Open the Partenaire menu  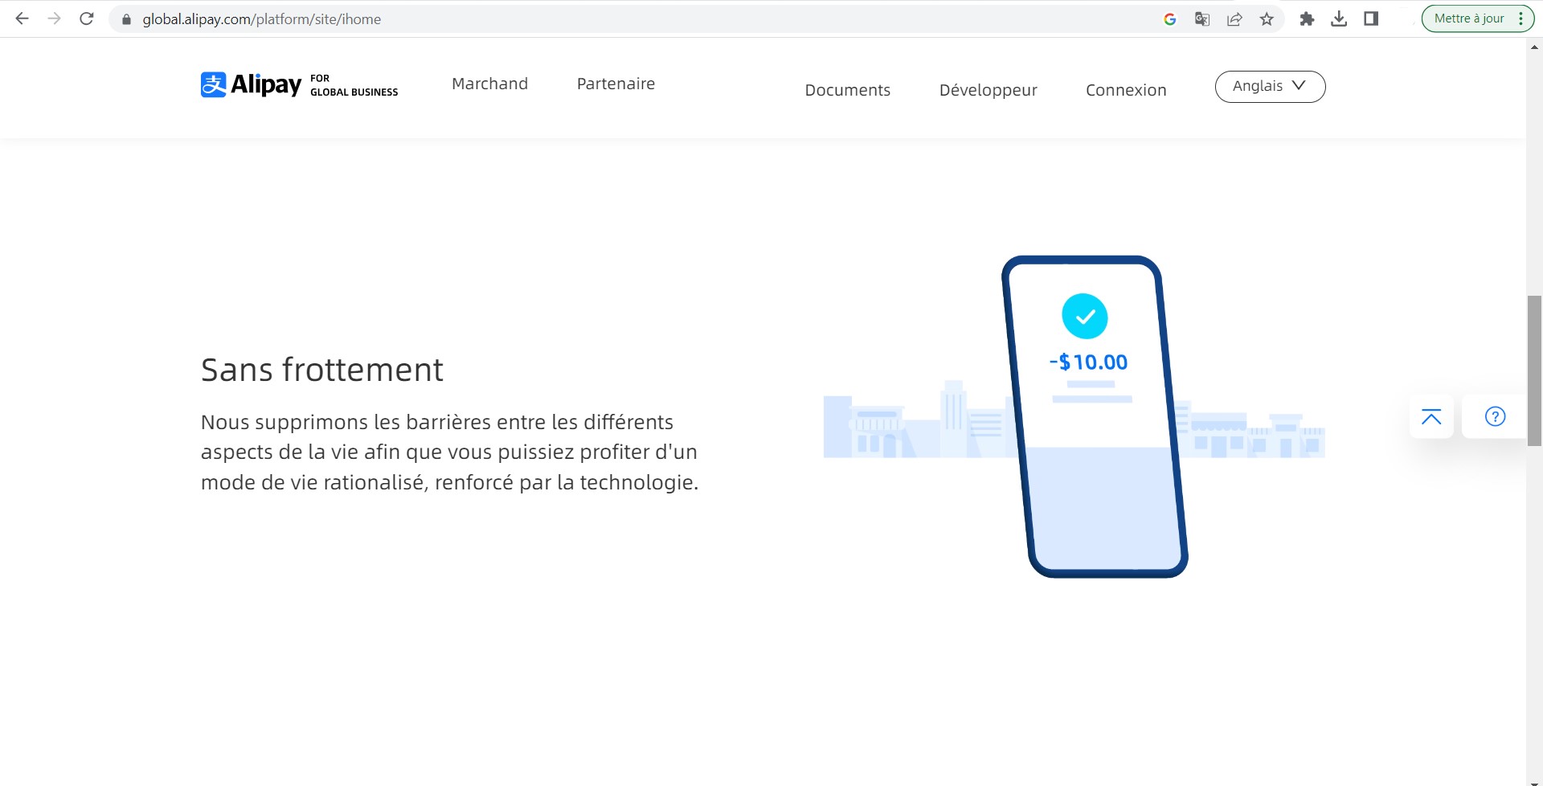tap(616, 84)
